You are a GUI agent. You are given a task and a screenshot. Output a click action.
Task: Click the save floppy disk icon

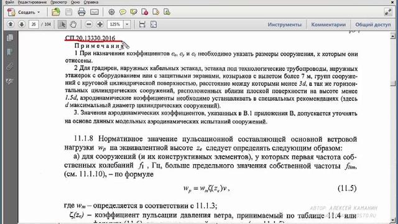tap(68, 12)
